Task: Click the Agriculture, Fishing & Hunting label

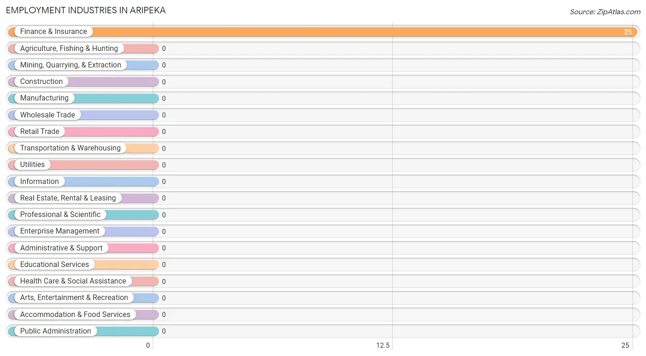Action: 69,48
